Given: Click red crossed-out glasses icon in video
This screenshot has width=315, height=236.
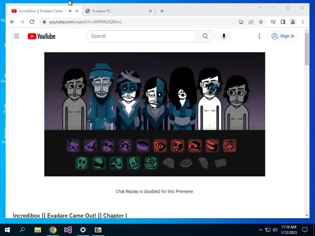Looking at the screenshot, I should (229, 146).
